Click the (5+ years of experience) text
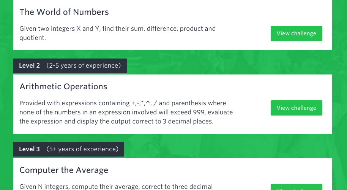 point(82,149)
